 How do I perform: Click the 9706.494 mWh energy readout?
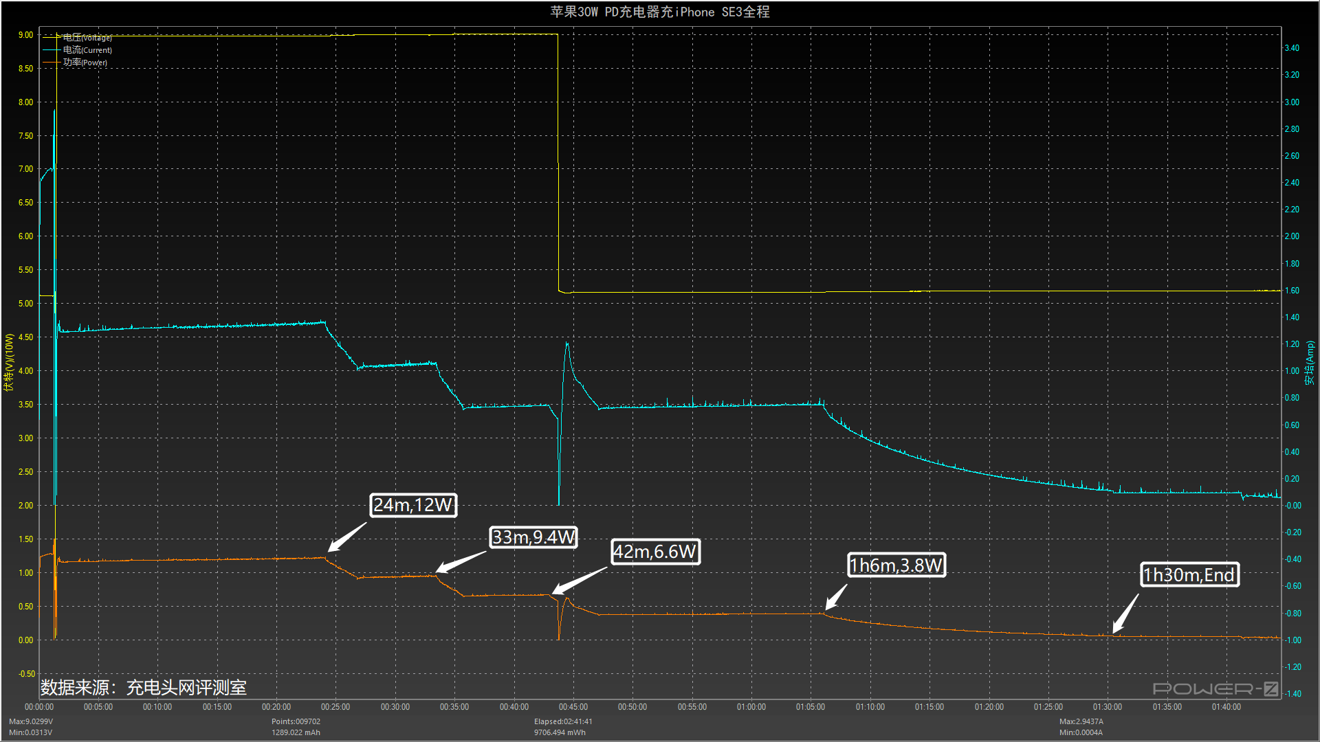tap(560, 732)
